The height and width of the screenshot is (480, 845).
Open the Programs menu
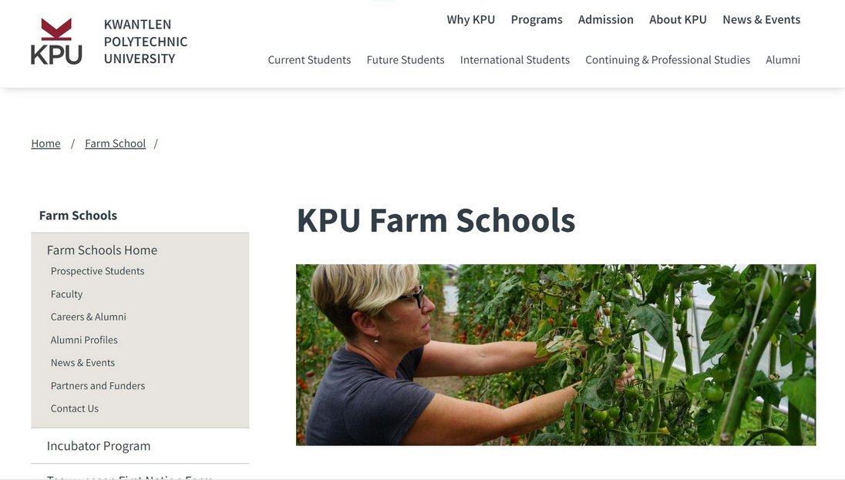click(x=536, y=19)
